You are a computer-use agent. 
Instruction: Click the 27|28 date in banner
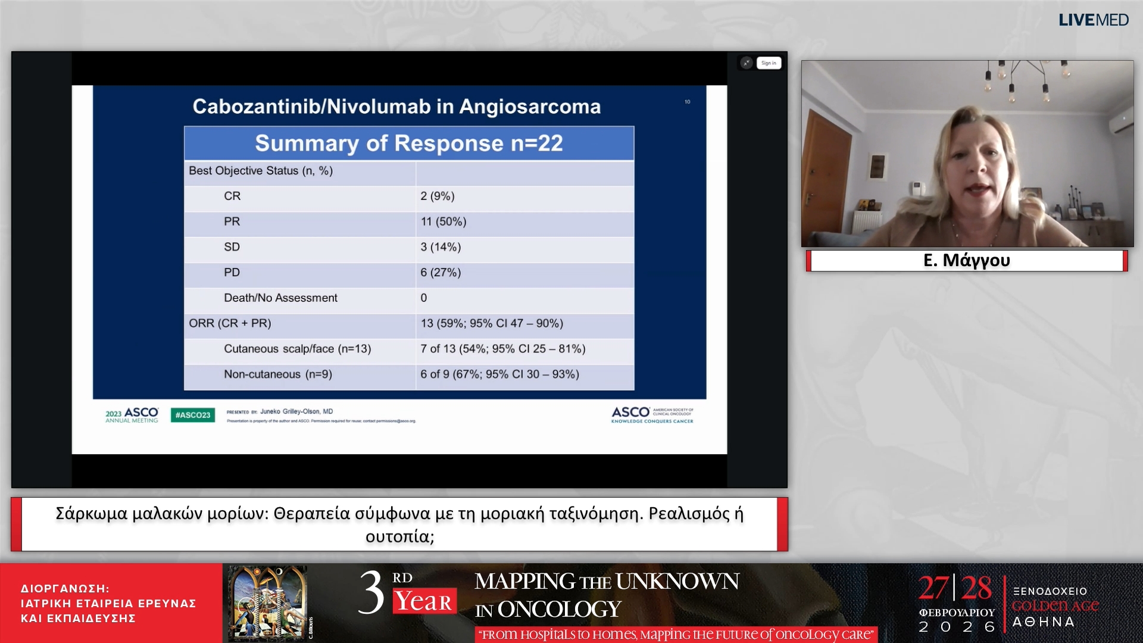click(x=955, y=588)
